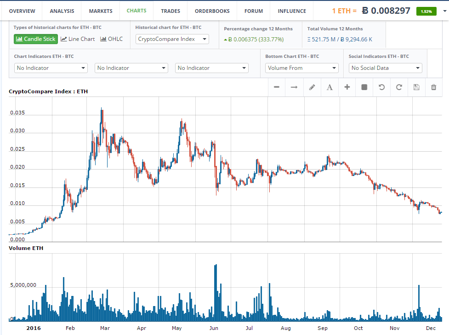Image resolution: width=449 pixels, height=335 pixels.
Task: Click the plus crosshair tool icon
Action: 347,87
